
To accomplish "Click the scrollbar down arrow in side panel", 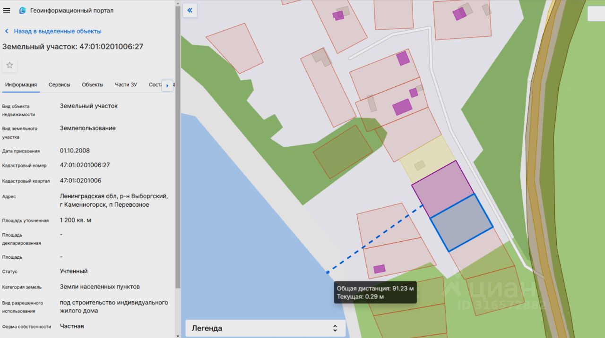I will pyautogui.click(x=178, y=335).
